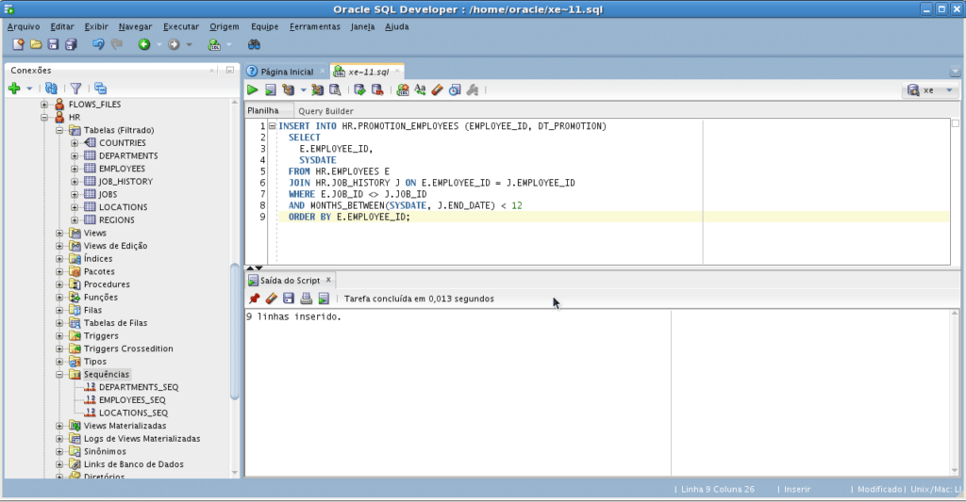Click the pin icon in Saída do Script
The image size is (966, 502).
[x=254, y=299]
